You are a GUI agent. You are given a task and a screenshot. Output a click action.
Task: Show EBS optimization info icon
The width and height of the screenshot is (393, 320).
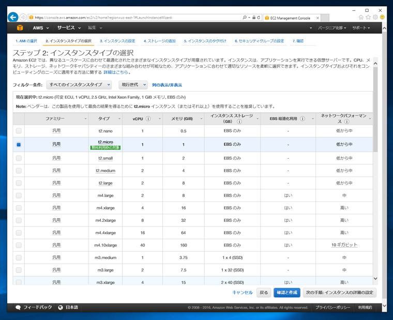coord(303,119)
